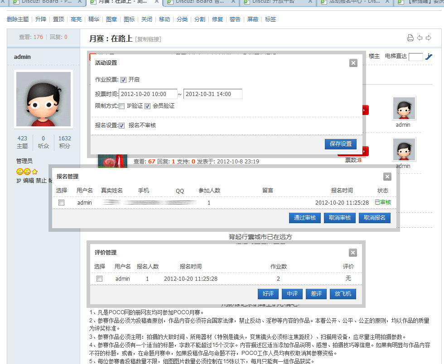This screenshot has height=364, width=444.
Task: Open 警告 moderation option
Action: (x=235, y=19)
